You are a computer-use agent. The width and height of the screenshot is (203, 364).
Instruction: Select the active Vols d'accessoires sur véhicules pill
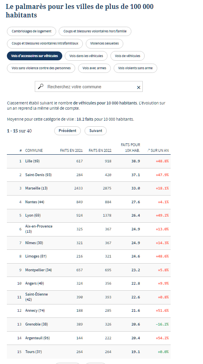[x=34, y=56]
